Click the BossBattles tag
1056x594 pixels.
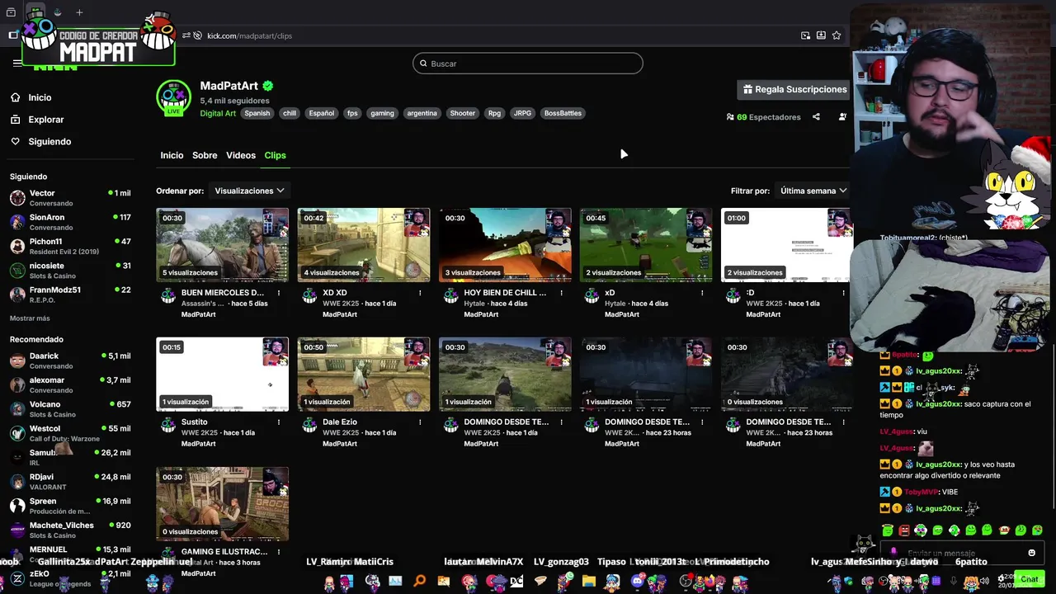tap(563, 113)
